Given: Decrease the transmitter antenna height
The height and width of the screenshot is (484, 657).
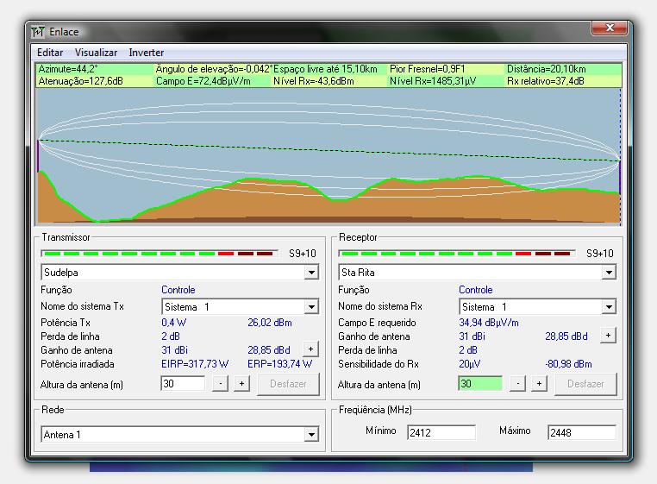Looking at the screenshot, I should [221, 384].
